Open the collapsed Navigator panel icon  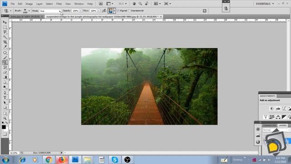click(258, 129)
